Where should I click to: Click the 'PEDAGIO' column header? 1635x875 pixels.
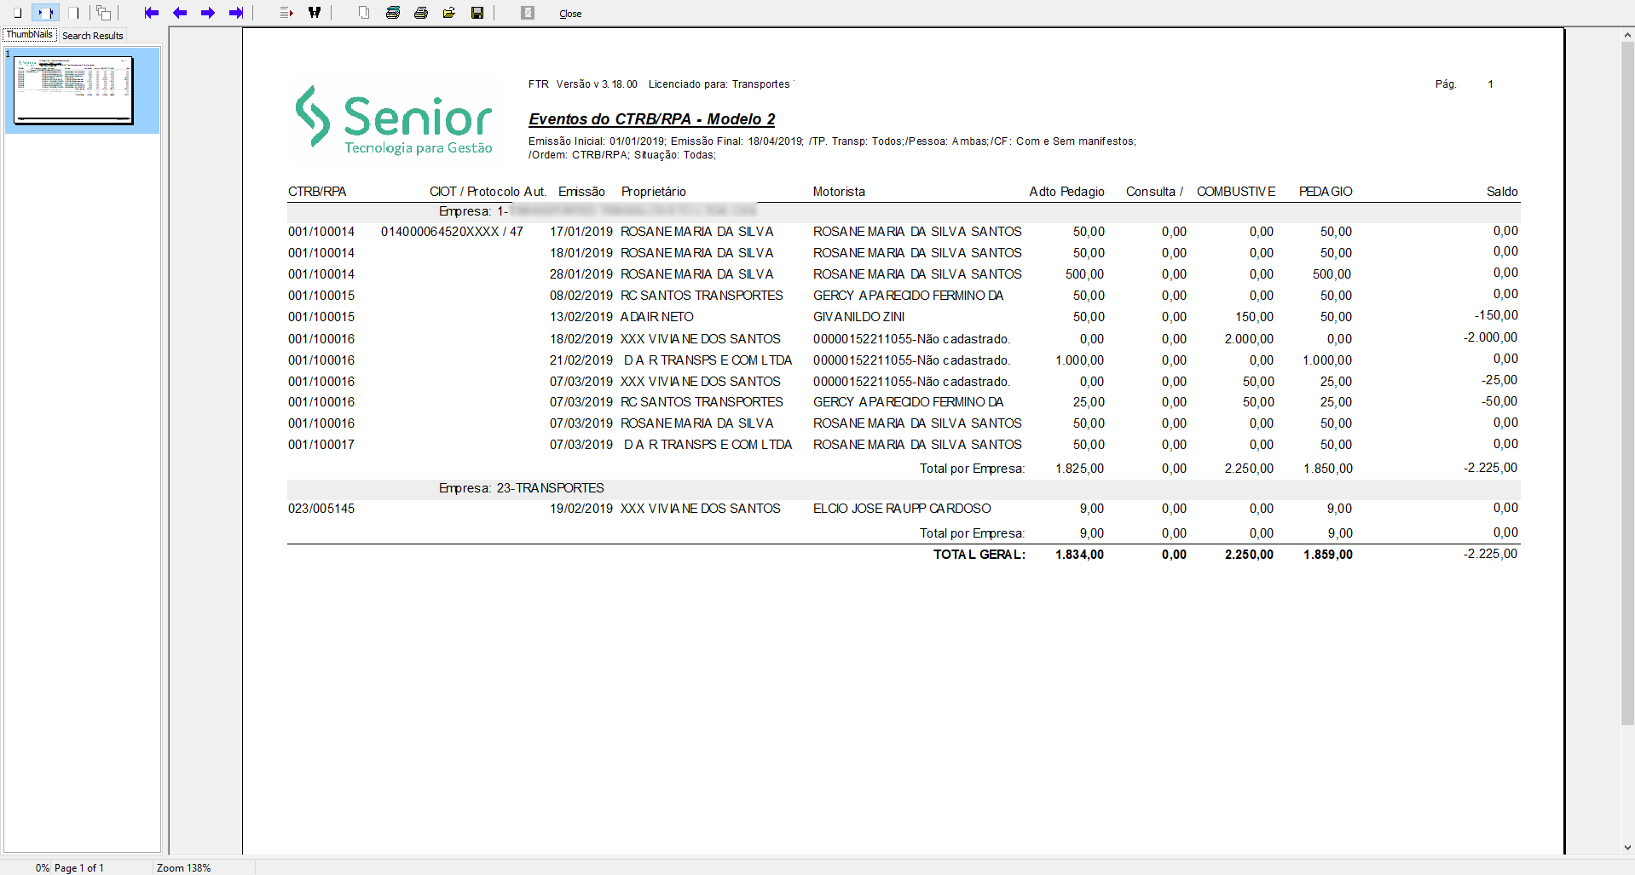tap(1326, 192)
